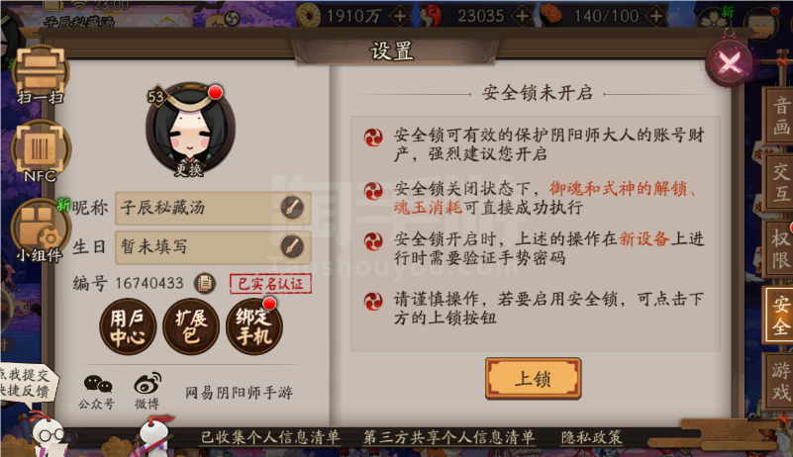Tap 绑定手机 bind phone button
Viewport: 793px width, 457px height.
253,326
